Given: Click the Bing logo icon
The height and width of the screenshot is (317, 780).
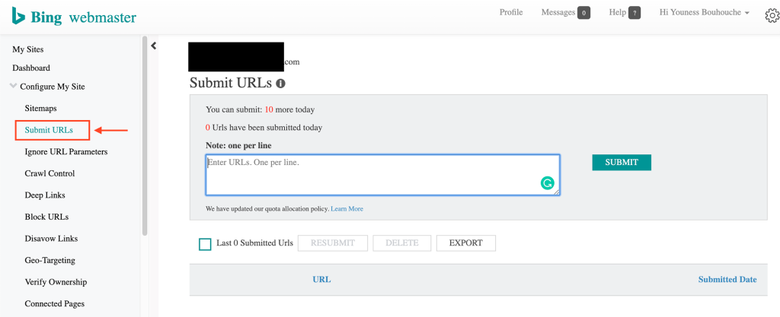Looking at the screenshot, I should tap(18, 16).
